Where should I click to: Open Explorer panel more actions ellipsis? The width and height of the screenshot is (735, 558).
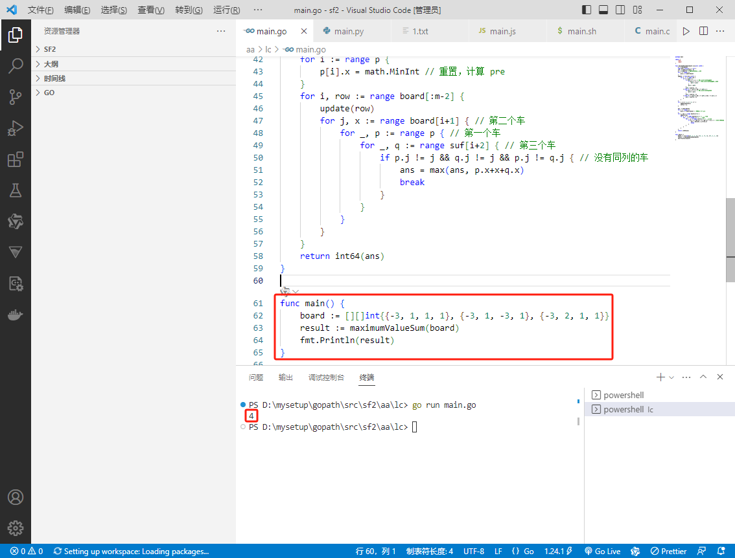coord(221,31)
